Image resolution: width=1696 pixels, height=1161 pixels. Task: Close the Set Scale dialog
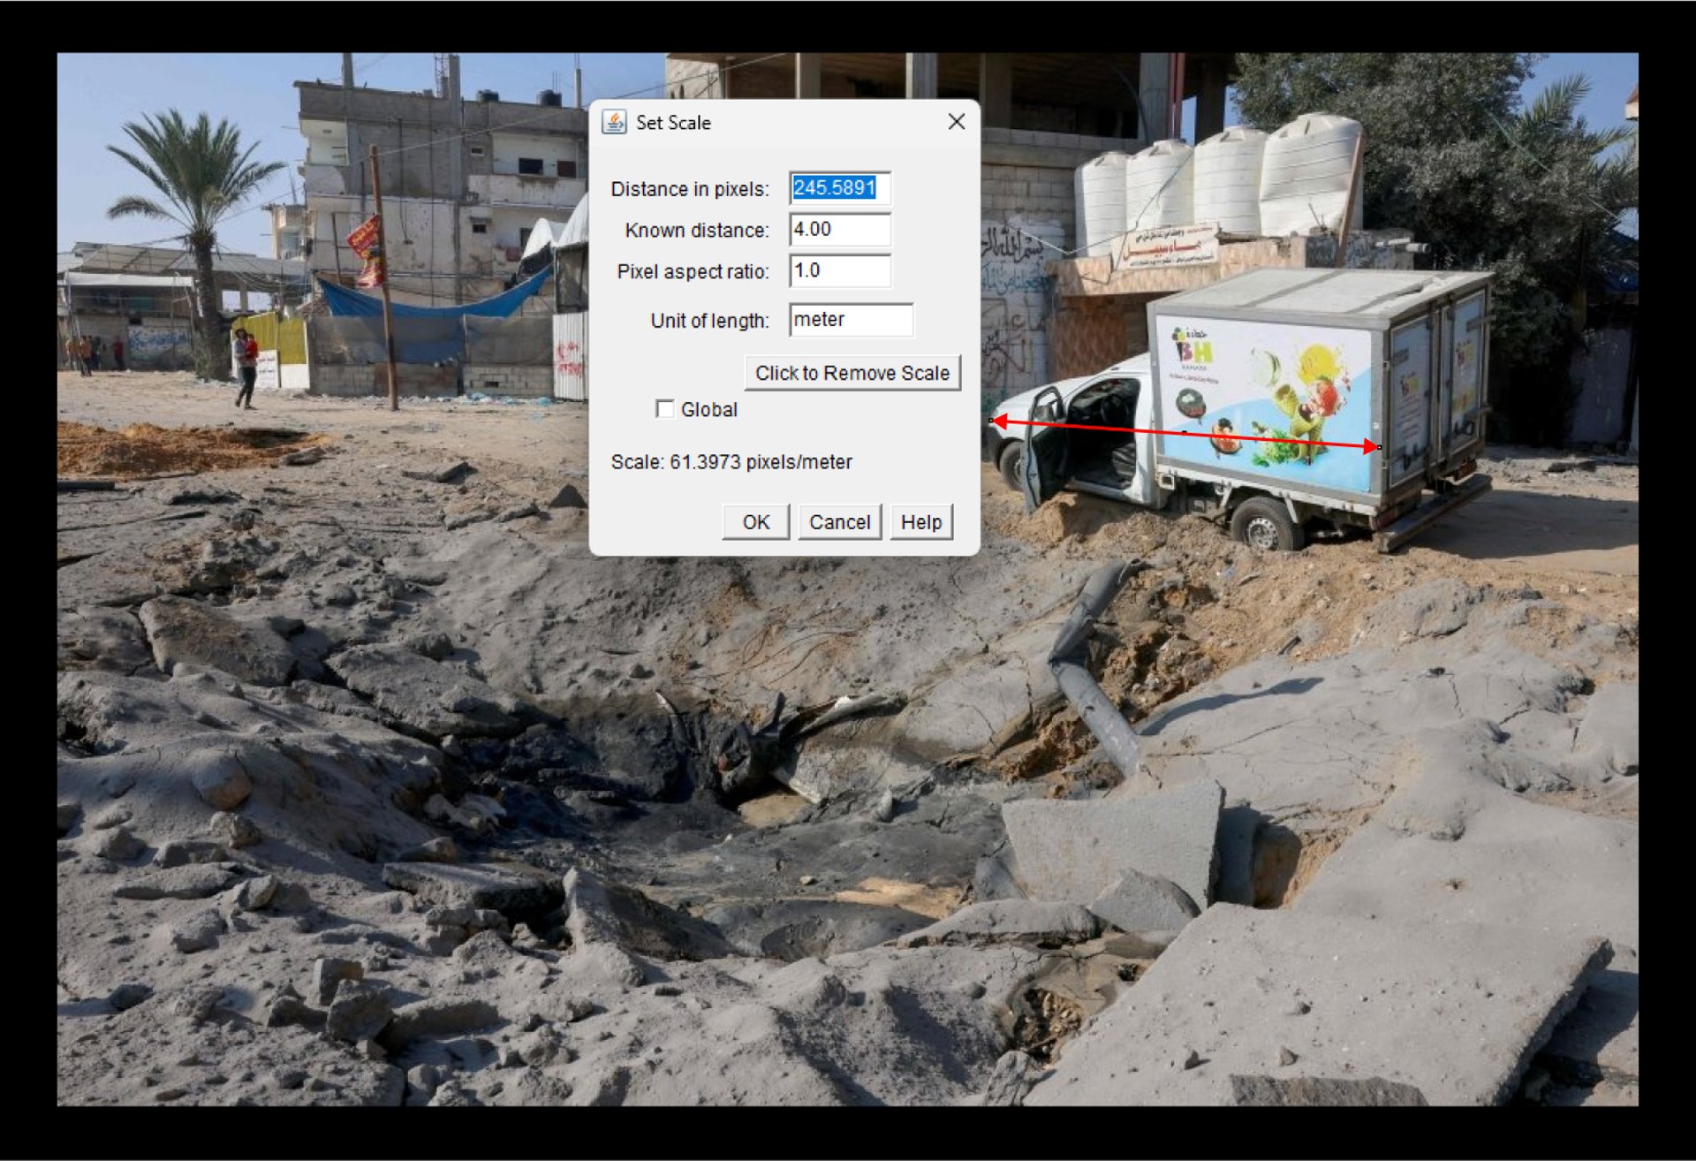[956, 122]
